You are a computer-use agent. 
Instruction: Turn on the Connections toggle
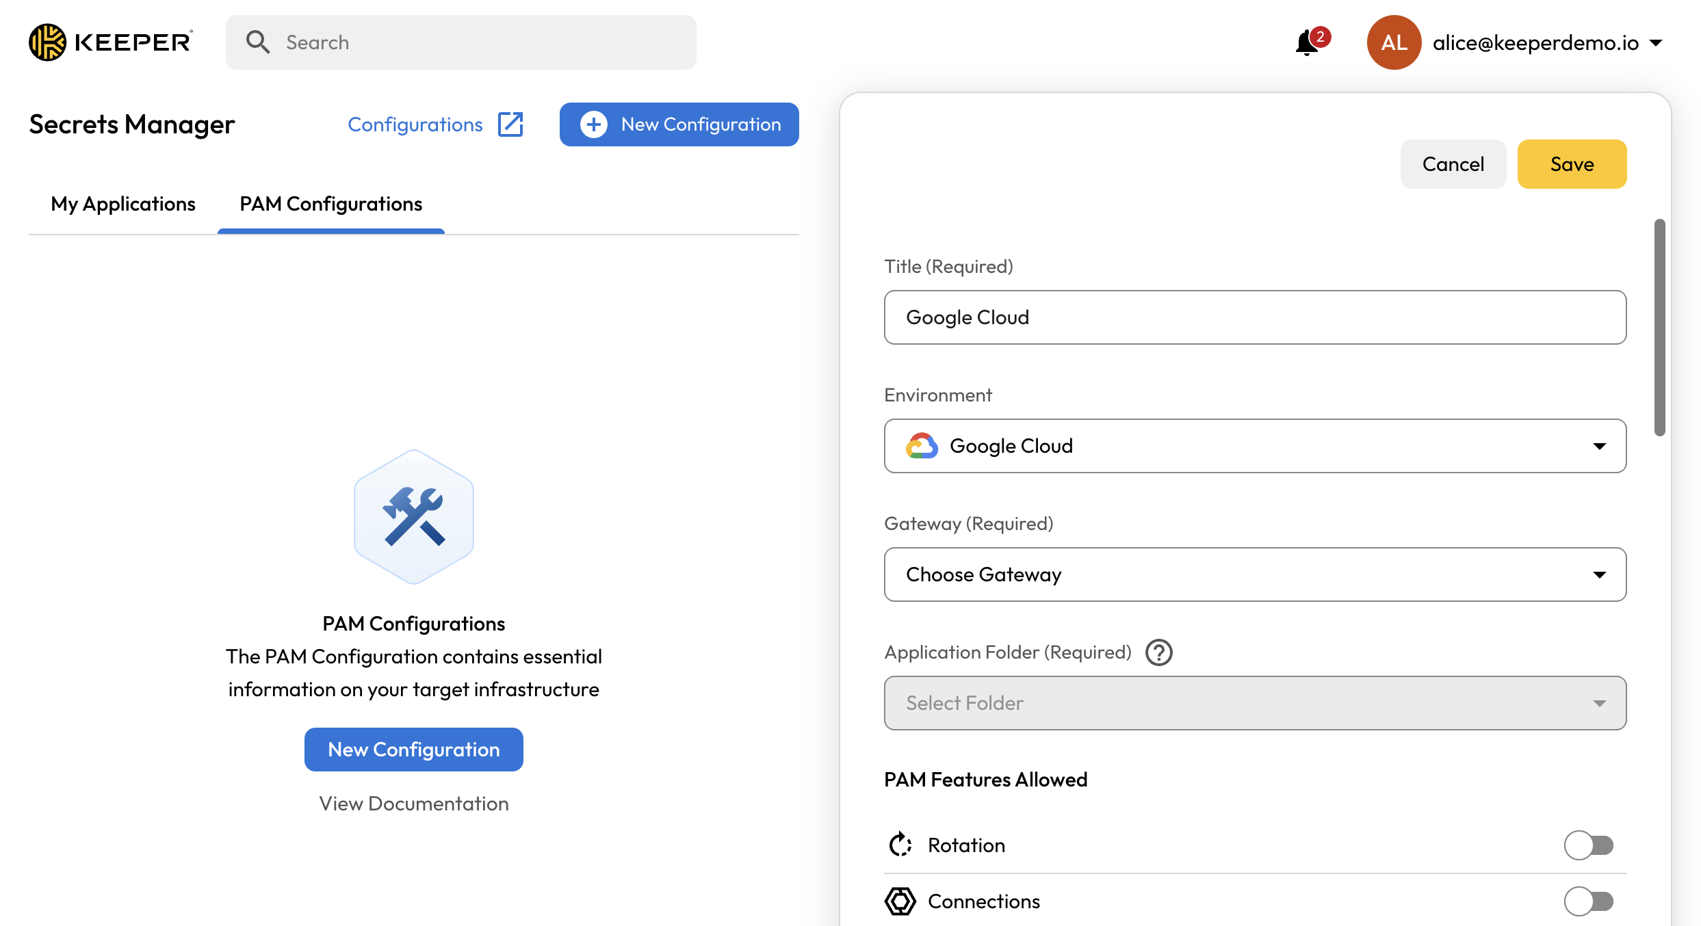click(x=1588, y=901)
